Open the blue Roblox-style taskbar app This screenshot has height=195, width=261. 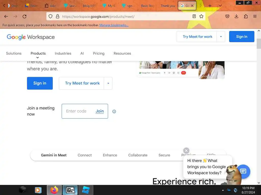pyautogui.click(x=86, y=190)
